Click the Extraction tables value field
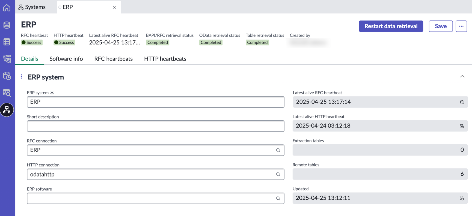Screen dimensions: 472x216 [x=380, y=150]
